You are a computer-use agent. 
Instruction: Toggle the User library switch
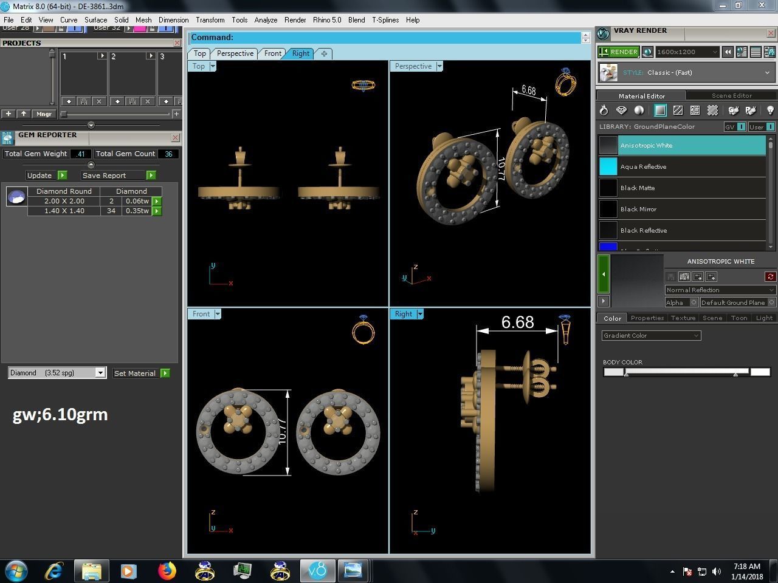point(762,127)
